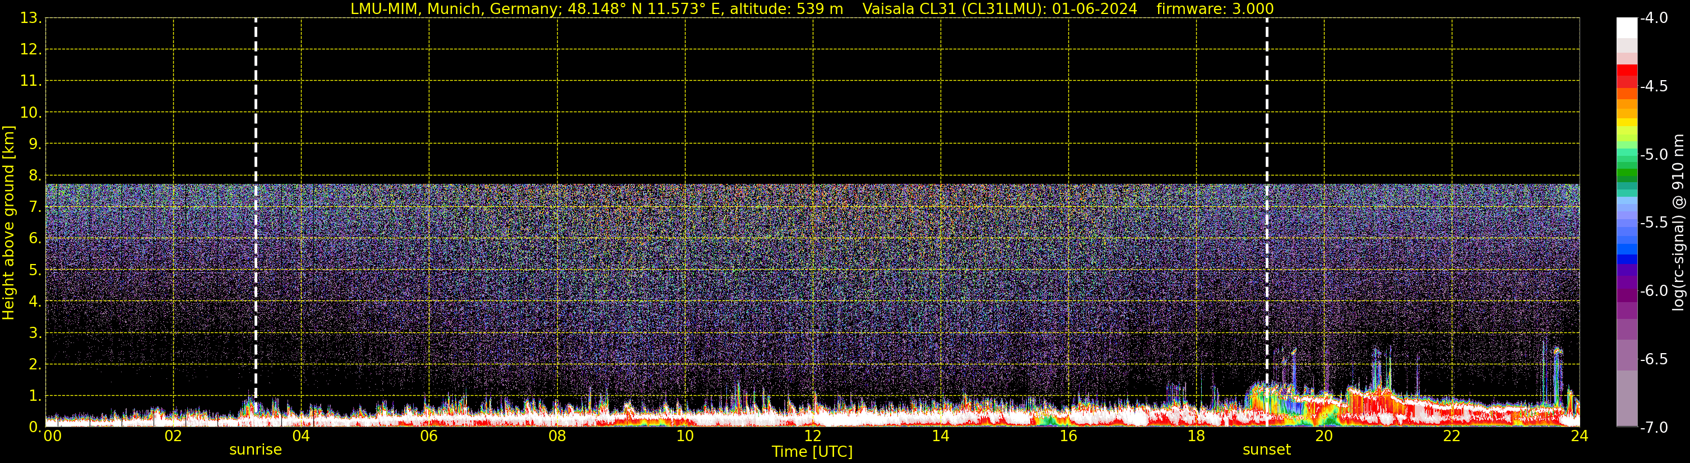Click the '-4.0' colorbar tick label
The image size is (1690, 463).
pos(1654,18)
